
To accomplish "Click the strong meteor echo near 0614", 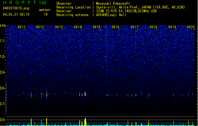I will (x=85, y=94).
